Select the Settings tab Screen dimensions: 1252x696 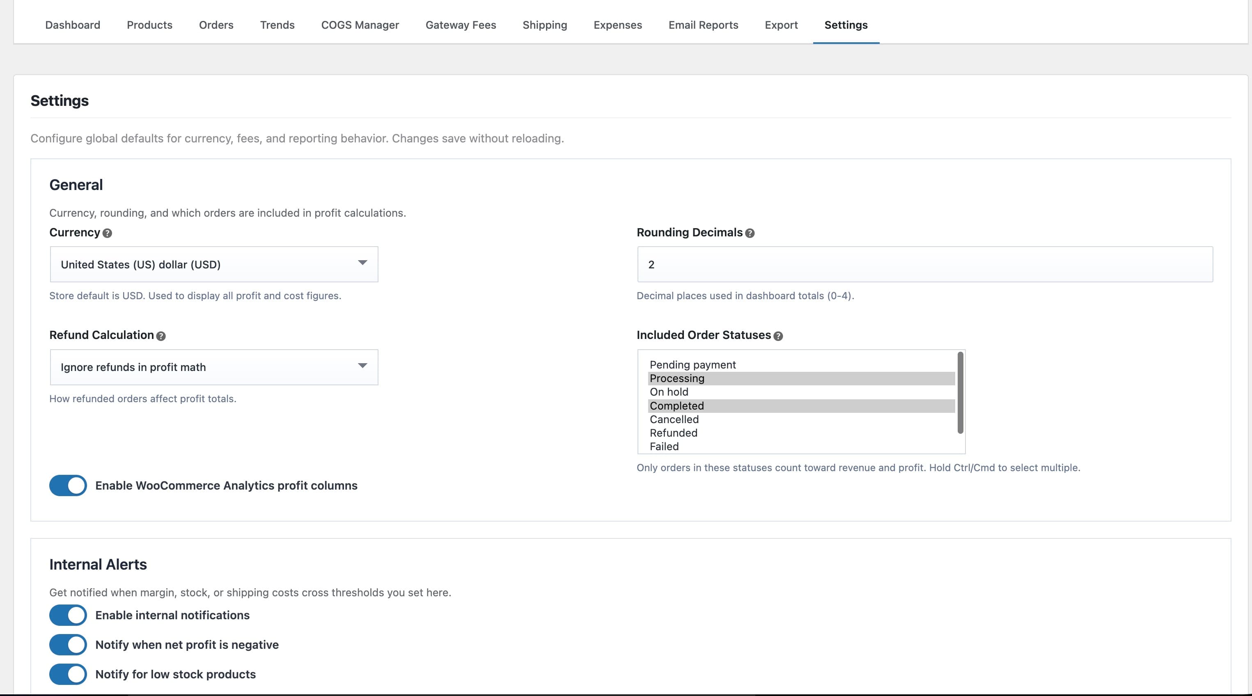846,25
